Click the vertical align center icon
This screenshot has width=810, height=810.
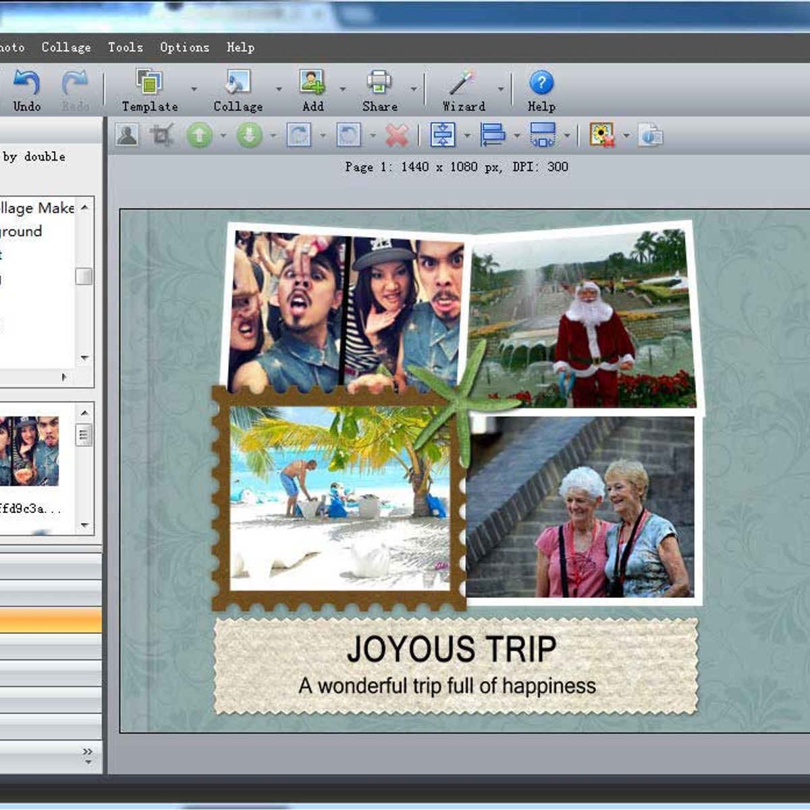(443, 134)
